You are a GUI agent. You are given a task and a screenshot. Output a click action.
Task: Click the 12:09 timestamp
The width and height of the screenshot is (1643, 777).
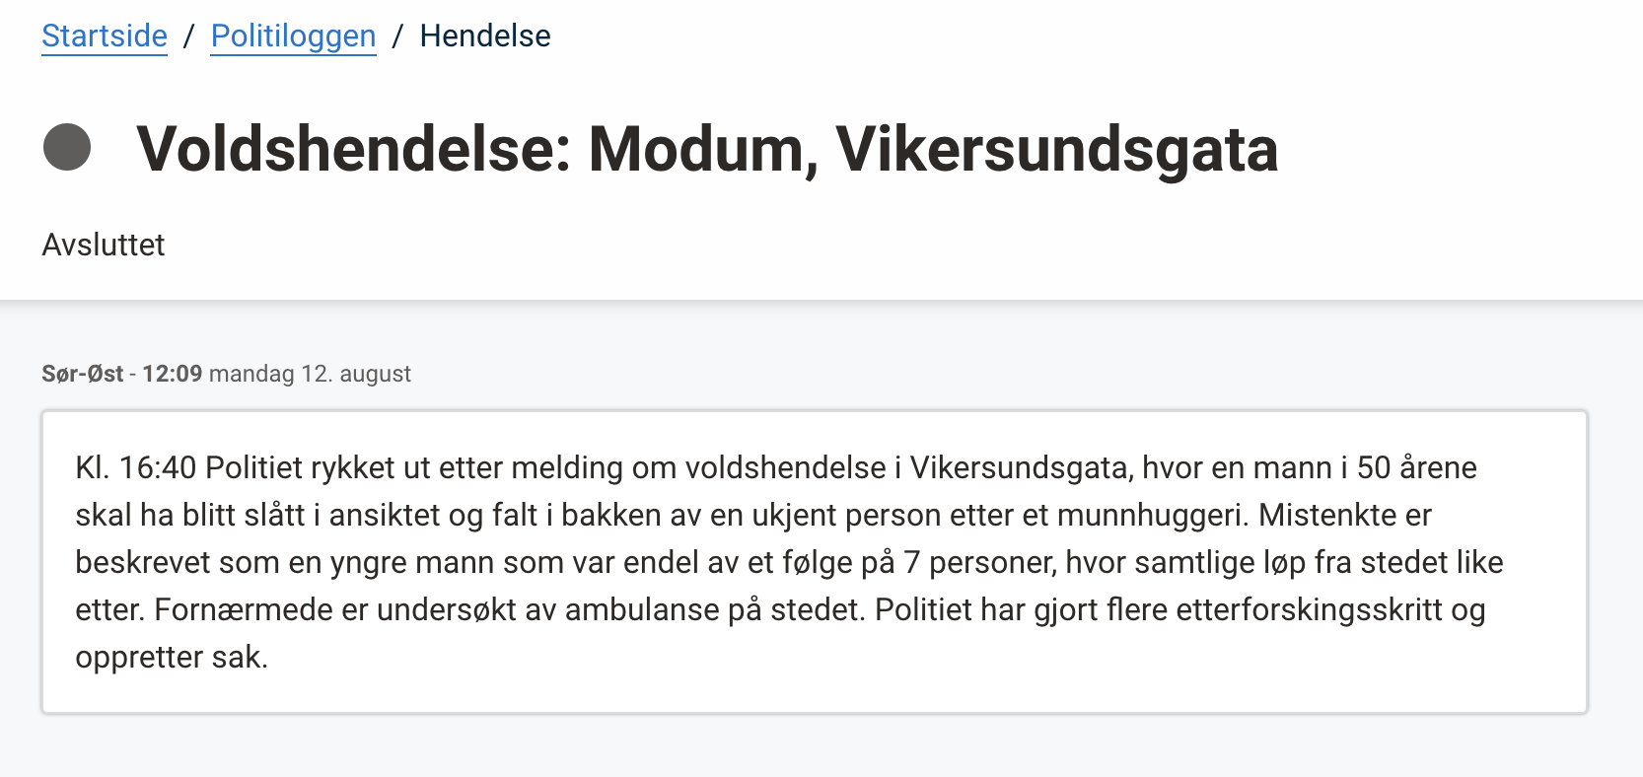click(172, 374)
